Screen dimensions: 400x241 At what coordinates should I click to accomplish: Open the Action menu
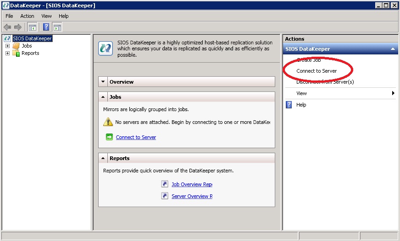27,16
